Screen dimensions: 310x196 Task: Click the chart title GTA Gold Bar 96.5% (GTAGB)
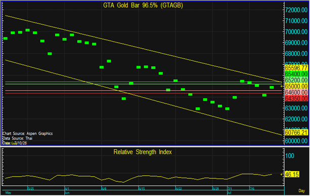143,6
